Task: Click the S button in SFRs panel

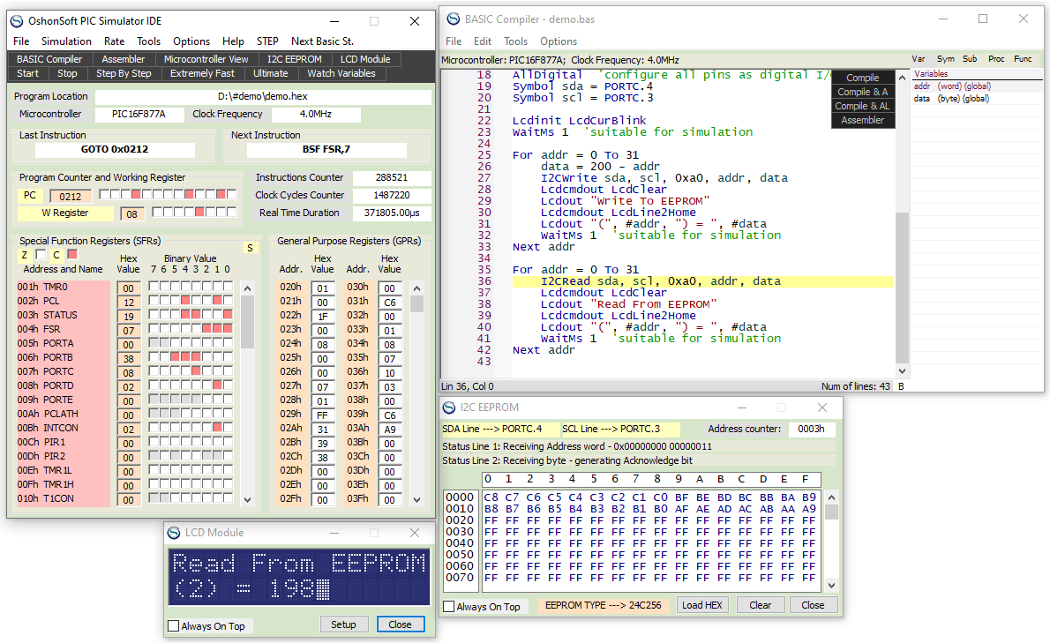Action: [250, 249]
